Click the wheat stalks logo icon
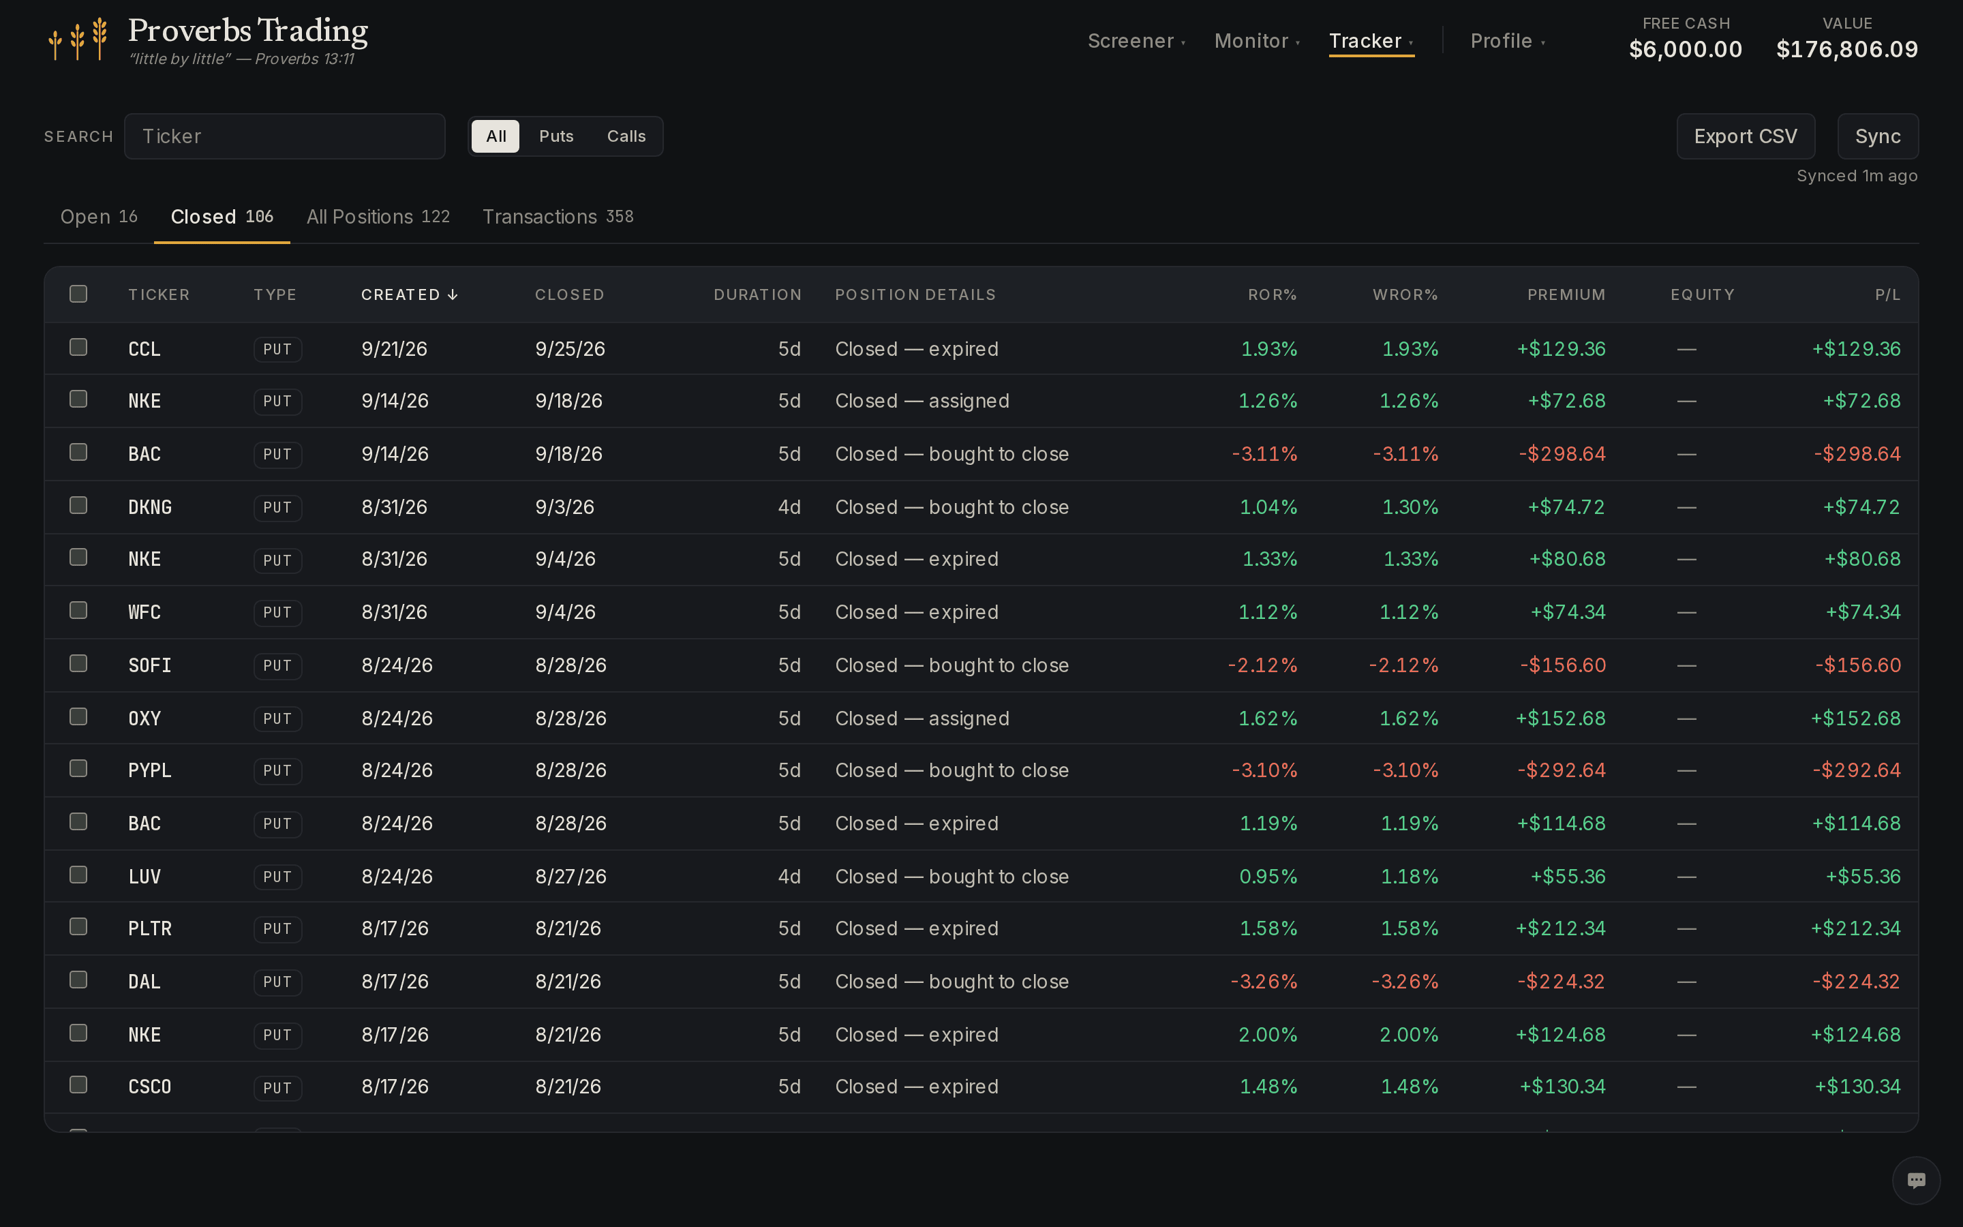 [x=78, y=39]
